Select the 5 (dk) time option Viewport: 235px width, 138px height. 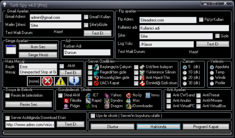coord(185,67)
